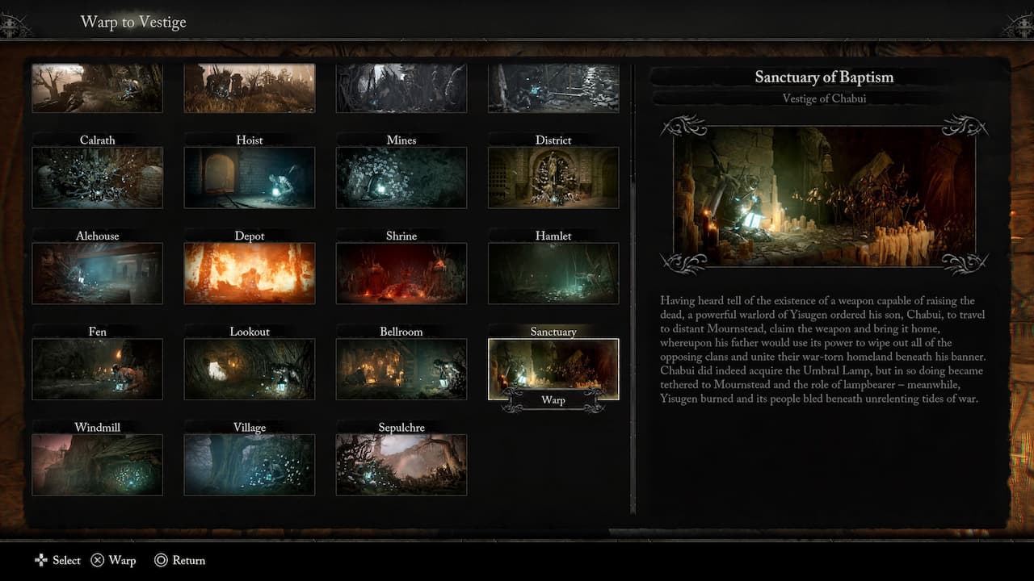Select the Bellroom vestige thumbnail
Viewport: 1034px width, 581px height.
click(401, 369)
